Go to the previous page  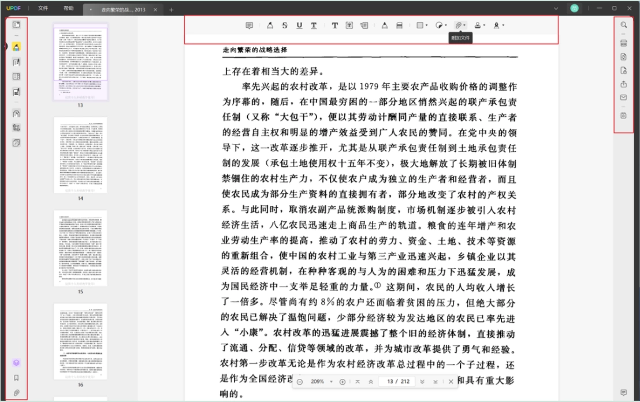point(371,382)
